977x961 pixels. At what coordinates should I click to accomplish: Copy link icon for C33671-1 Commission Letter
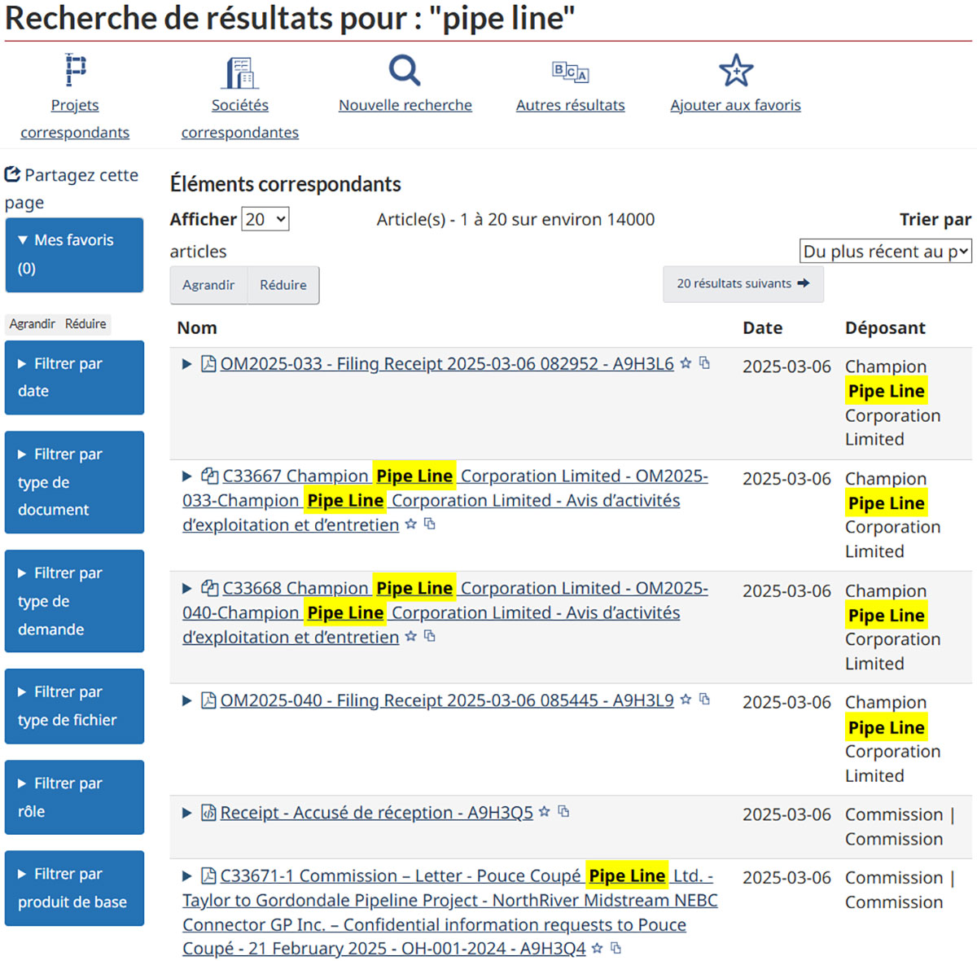(616, 948)
